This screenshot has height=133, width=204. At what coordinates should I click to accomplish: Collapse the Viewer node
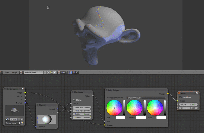179,93
